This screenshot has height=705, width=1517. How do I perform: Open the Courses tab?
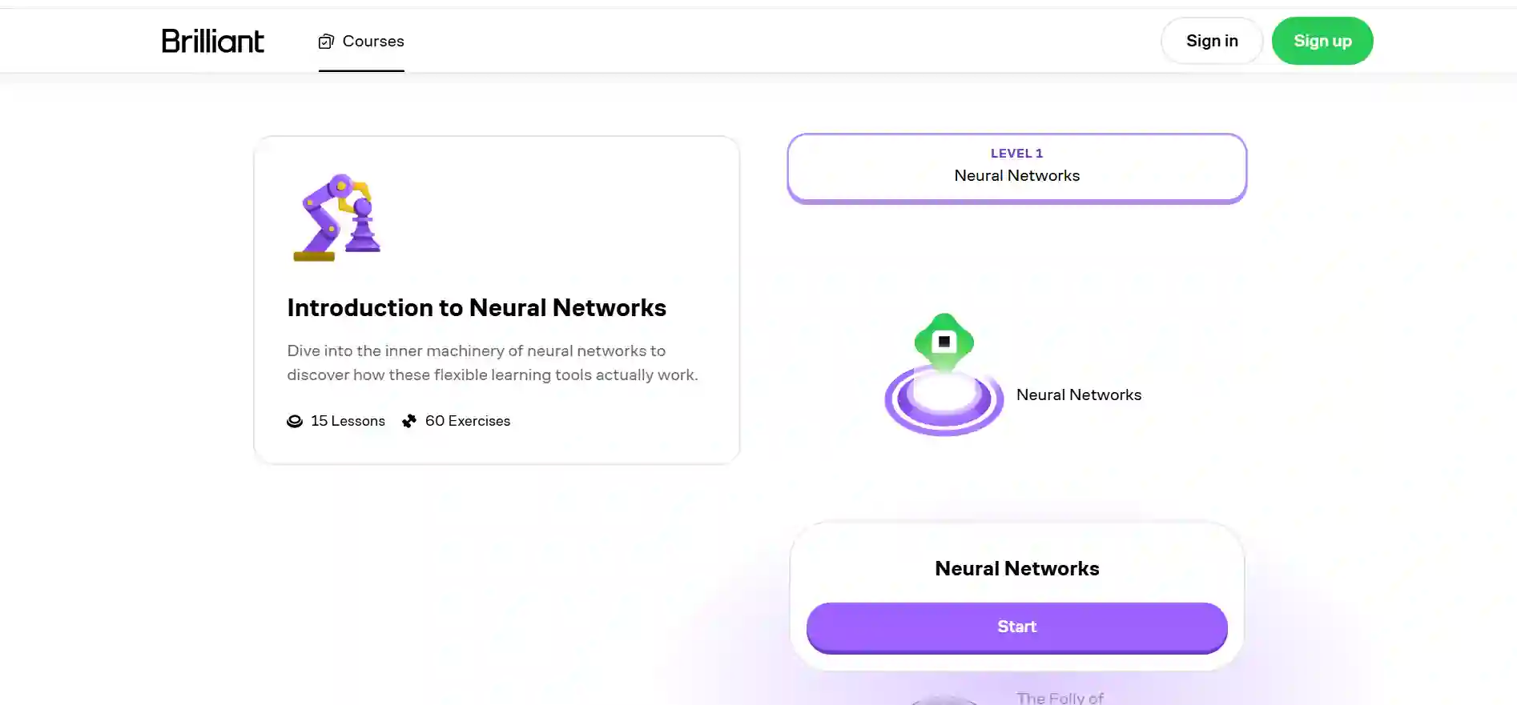pyautogui.click(x=361, y=41)
